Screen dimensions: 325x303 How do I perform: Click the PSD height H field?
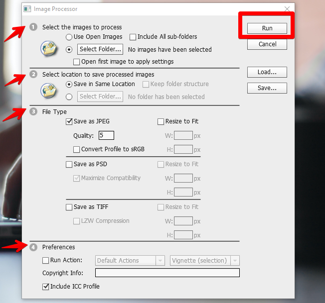pos(183,192)
